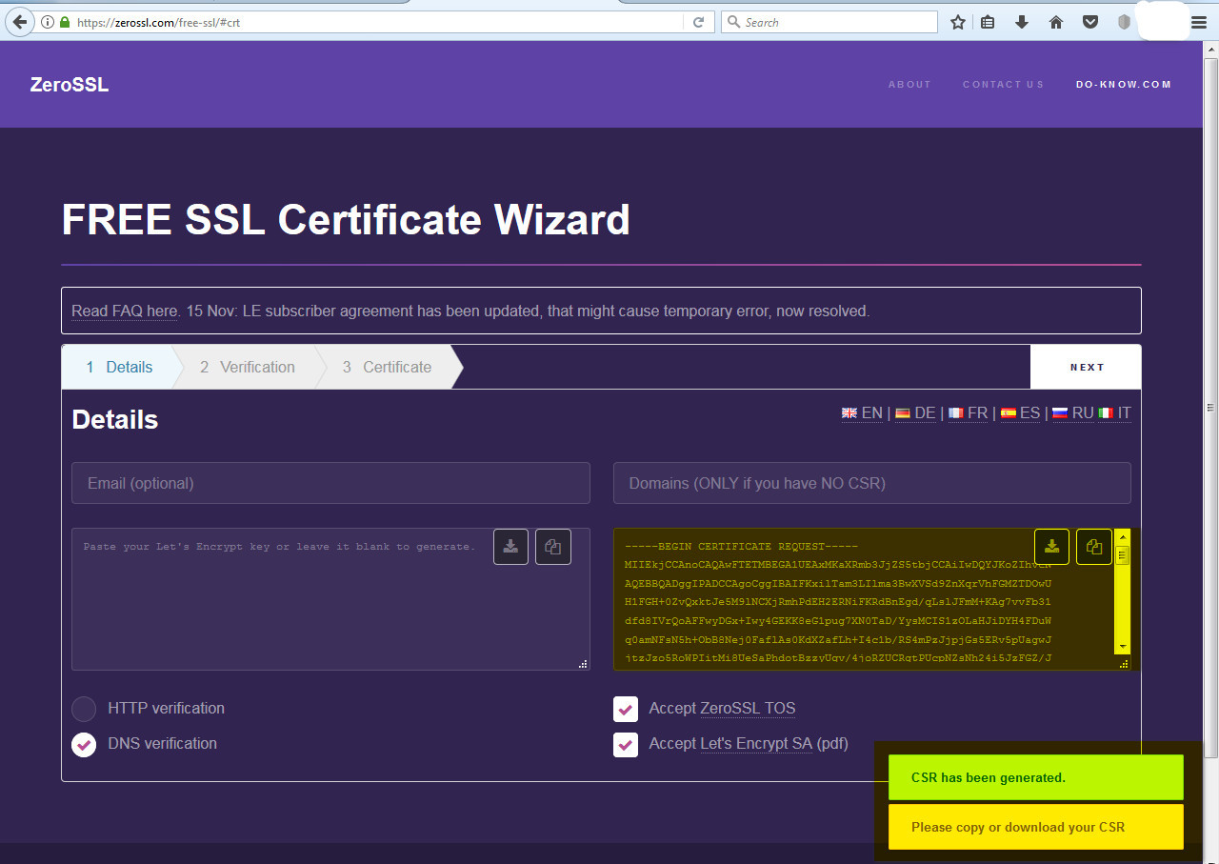Click the search magnifier icon
Viewport: 1219px width, 864px height.
(733, 22)
